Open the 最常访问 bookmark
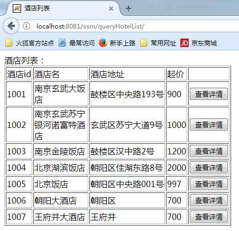Viewport: 239px width, 231px height. (x=77, y=43)
